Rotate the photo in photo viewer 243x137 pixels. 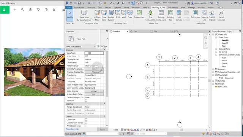click(46, 10)
